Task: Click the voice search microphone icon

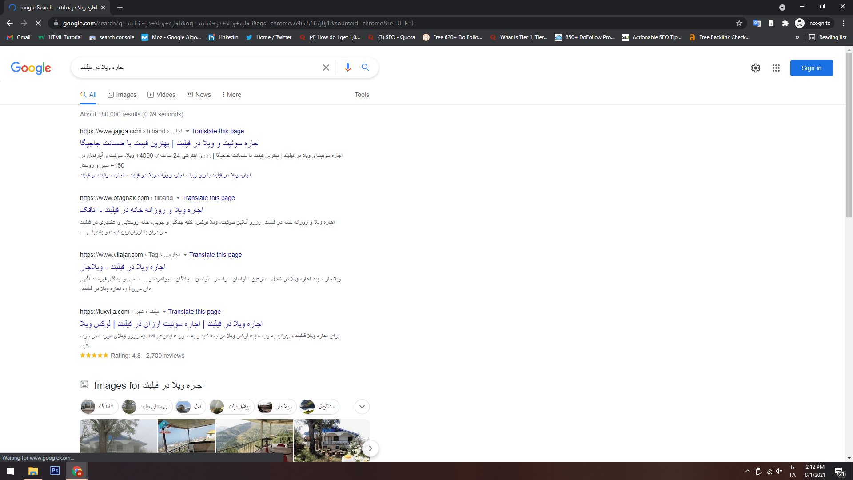Action: [347, 68]
